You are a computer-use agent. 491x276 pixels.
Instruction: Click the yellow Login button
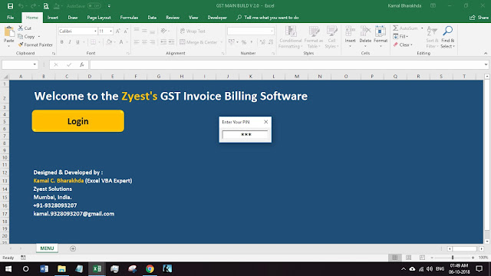pos(78,121)
